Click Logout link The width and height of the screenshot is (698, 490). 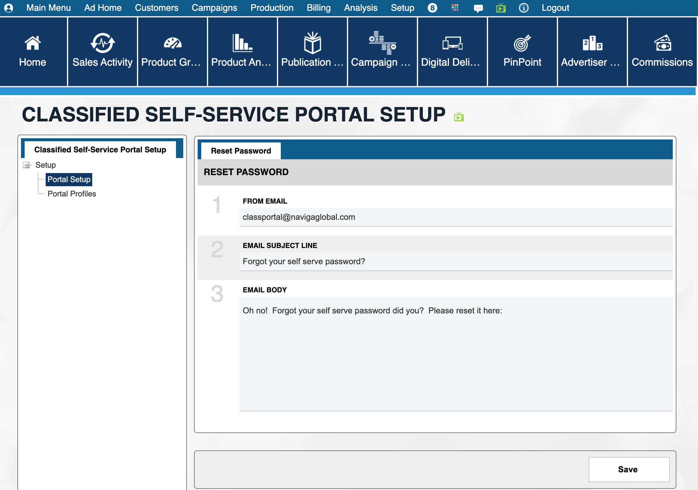555,8
